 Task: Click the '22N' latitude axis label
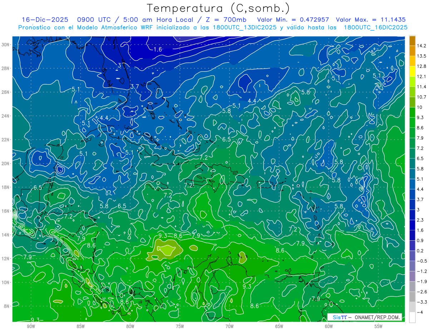(x=5, y=140)
